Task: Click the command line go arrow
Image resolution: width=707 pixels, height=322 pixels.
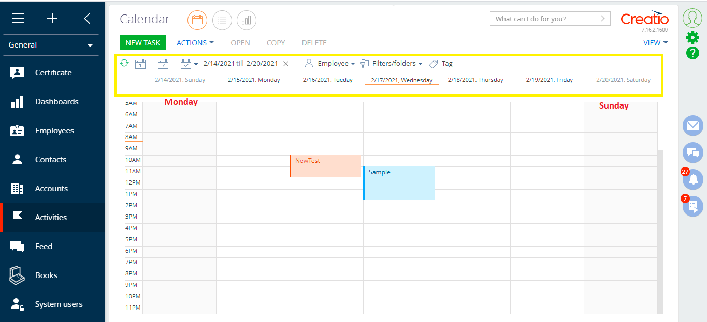Action: click(602, 19)
